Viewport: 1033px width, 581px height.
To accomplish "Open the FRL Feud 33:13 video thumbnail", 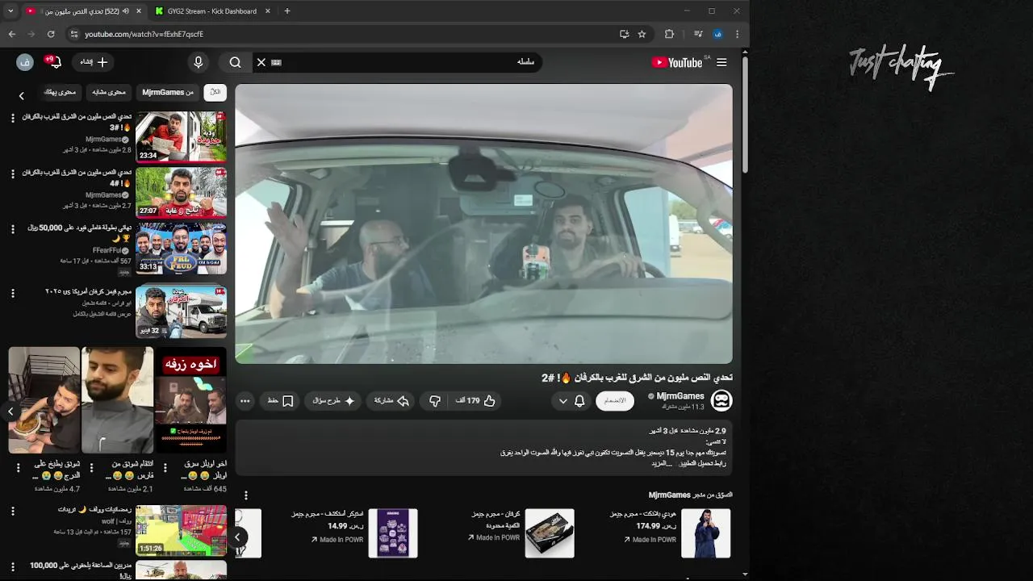I will click(181, 248).
